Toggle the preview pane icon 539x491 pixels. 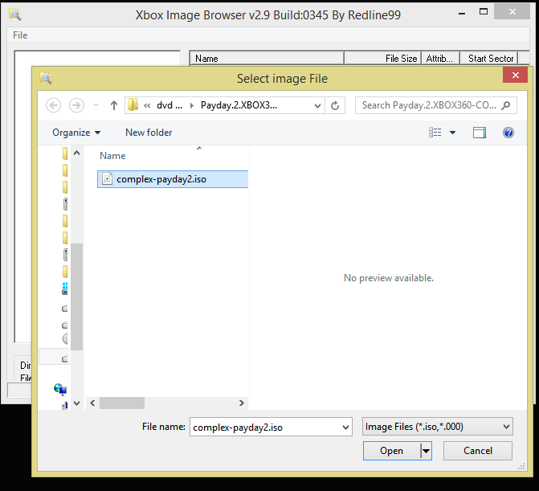(480, 133)
